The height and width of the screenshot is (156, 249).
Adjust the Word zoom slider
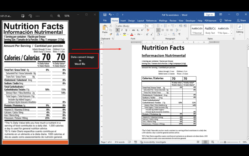225,142
